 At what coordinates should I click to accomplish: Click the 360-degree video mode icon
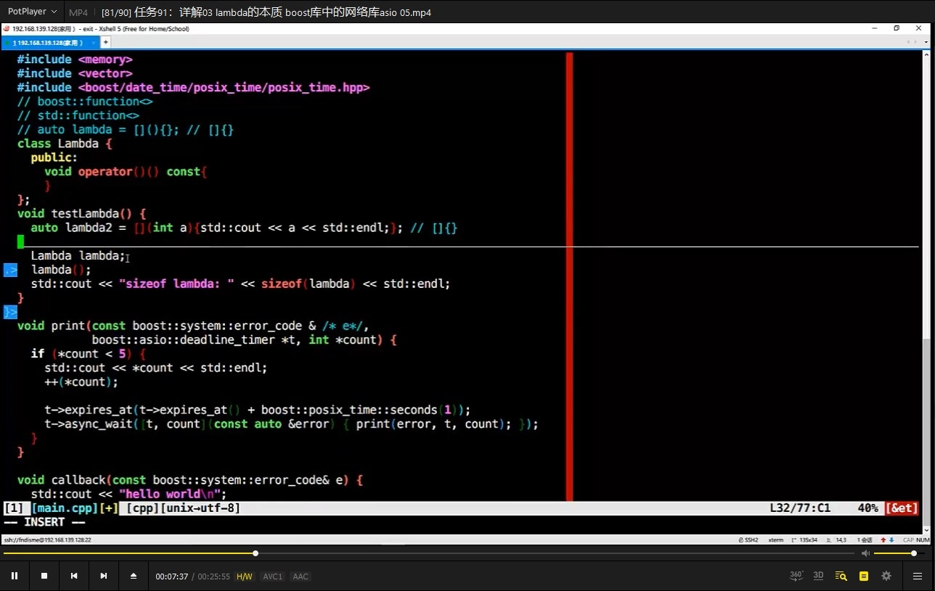tap(796, 576)
